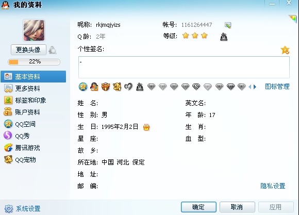This screenshot has width=299, height=215.
Task: Click the birthday crown icon
Action: coord(146,127)
